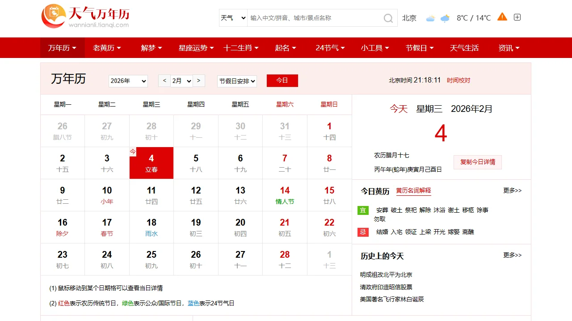
Task: Click the orange weather warning triangle icon
Action: (x=502, y=17)
